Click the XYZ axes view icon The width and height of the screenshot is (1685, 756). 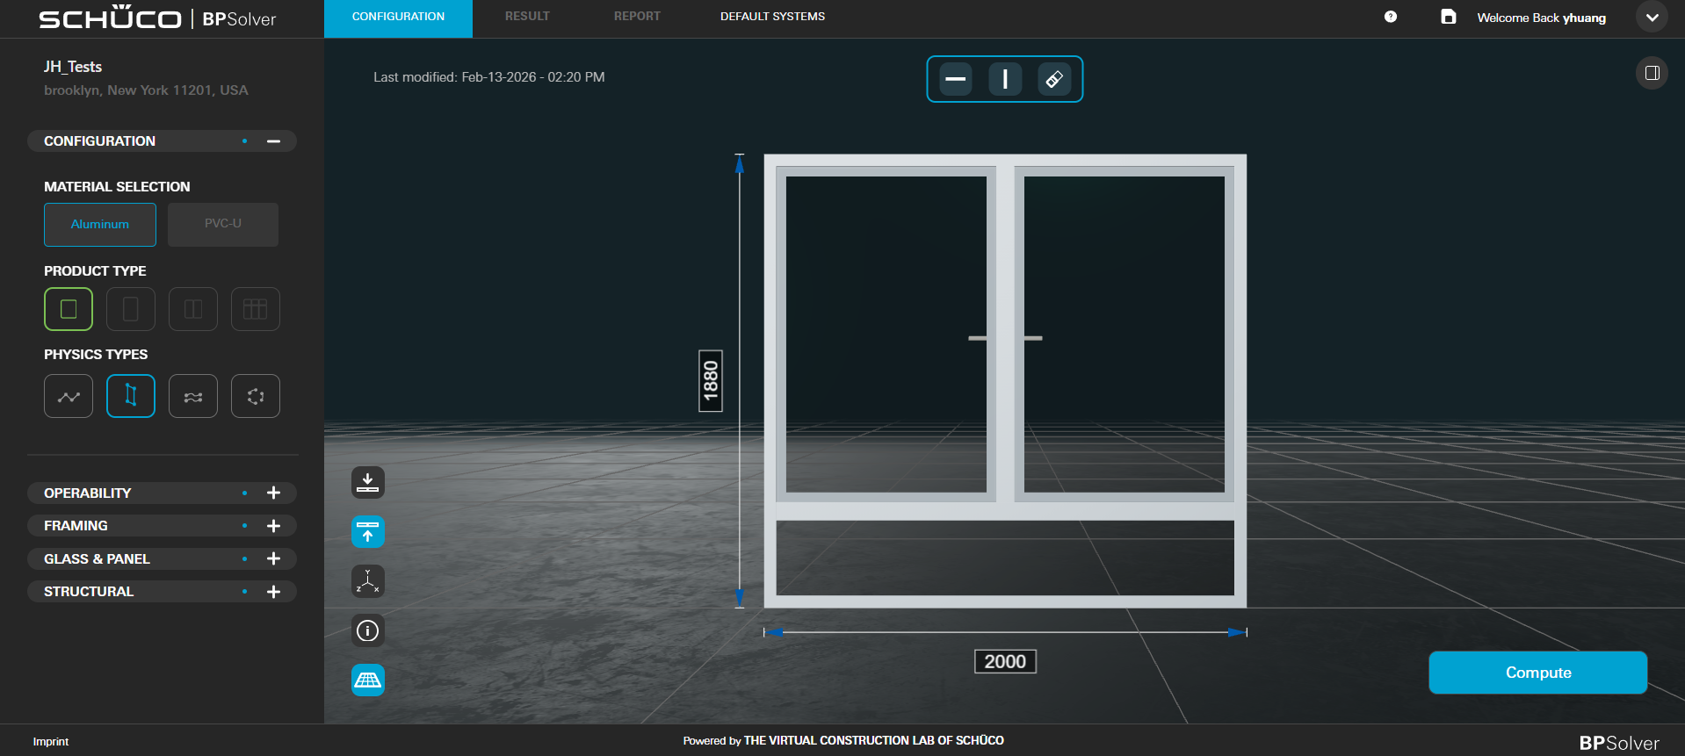368,581
